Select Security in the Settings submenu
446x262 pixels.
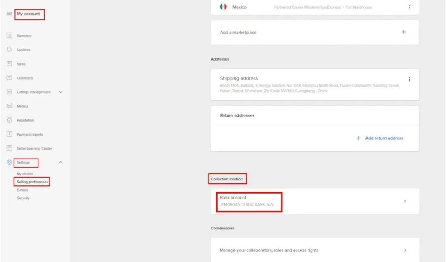[24, 198]
